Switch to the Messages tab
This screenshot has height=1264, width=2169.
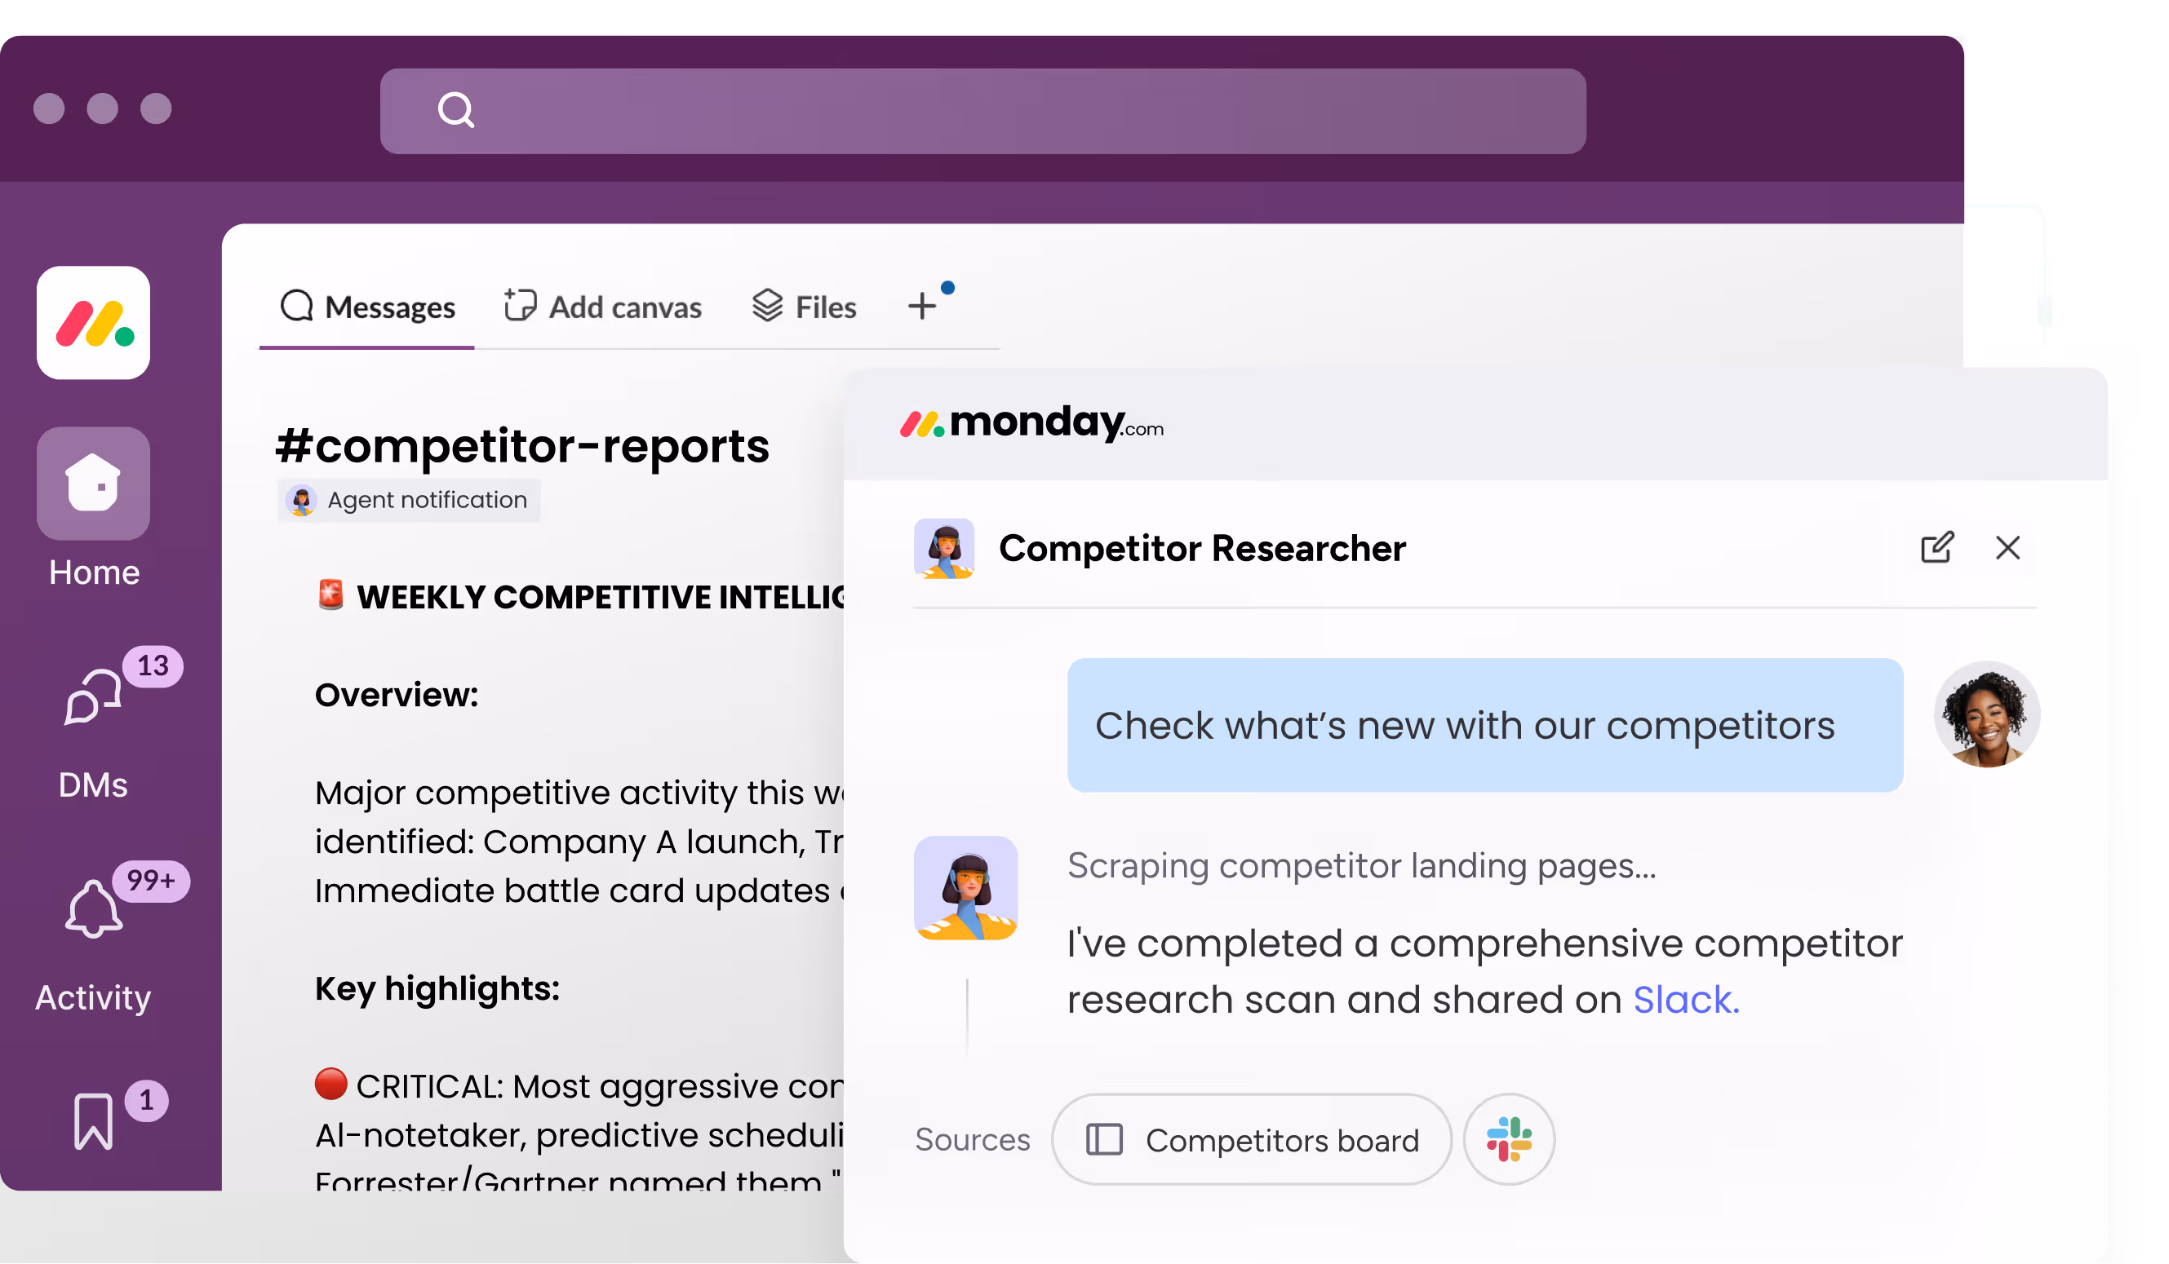pos(367,307)
